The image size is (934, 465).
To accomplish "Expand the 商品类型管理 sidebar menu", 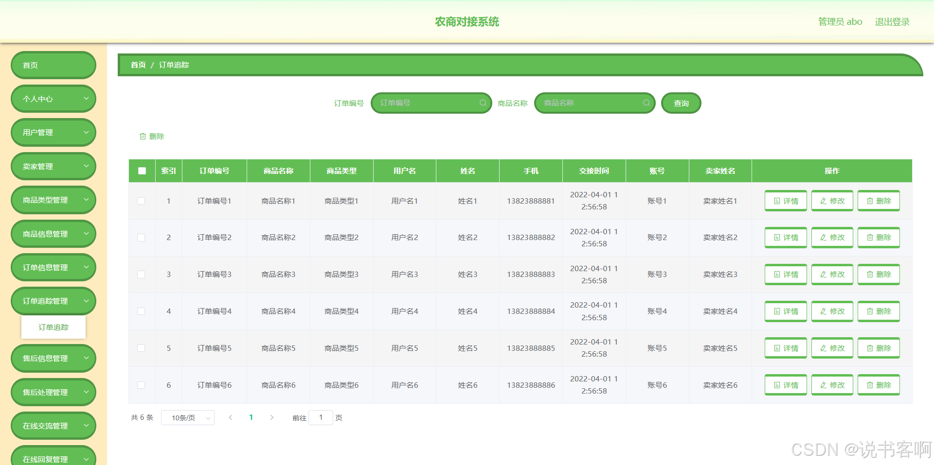I will point(54,200).
